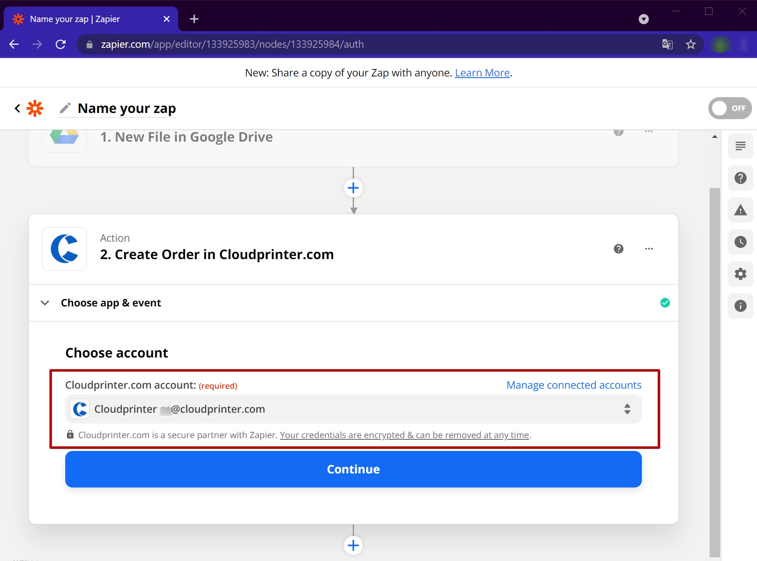Viewport: 757px width, 561px height.
Task: Open the info icon in right sidebar
Action: coord(740,306)
